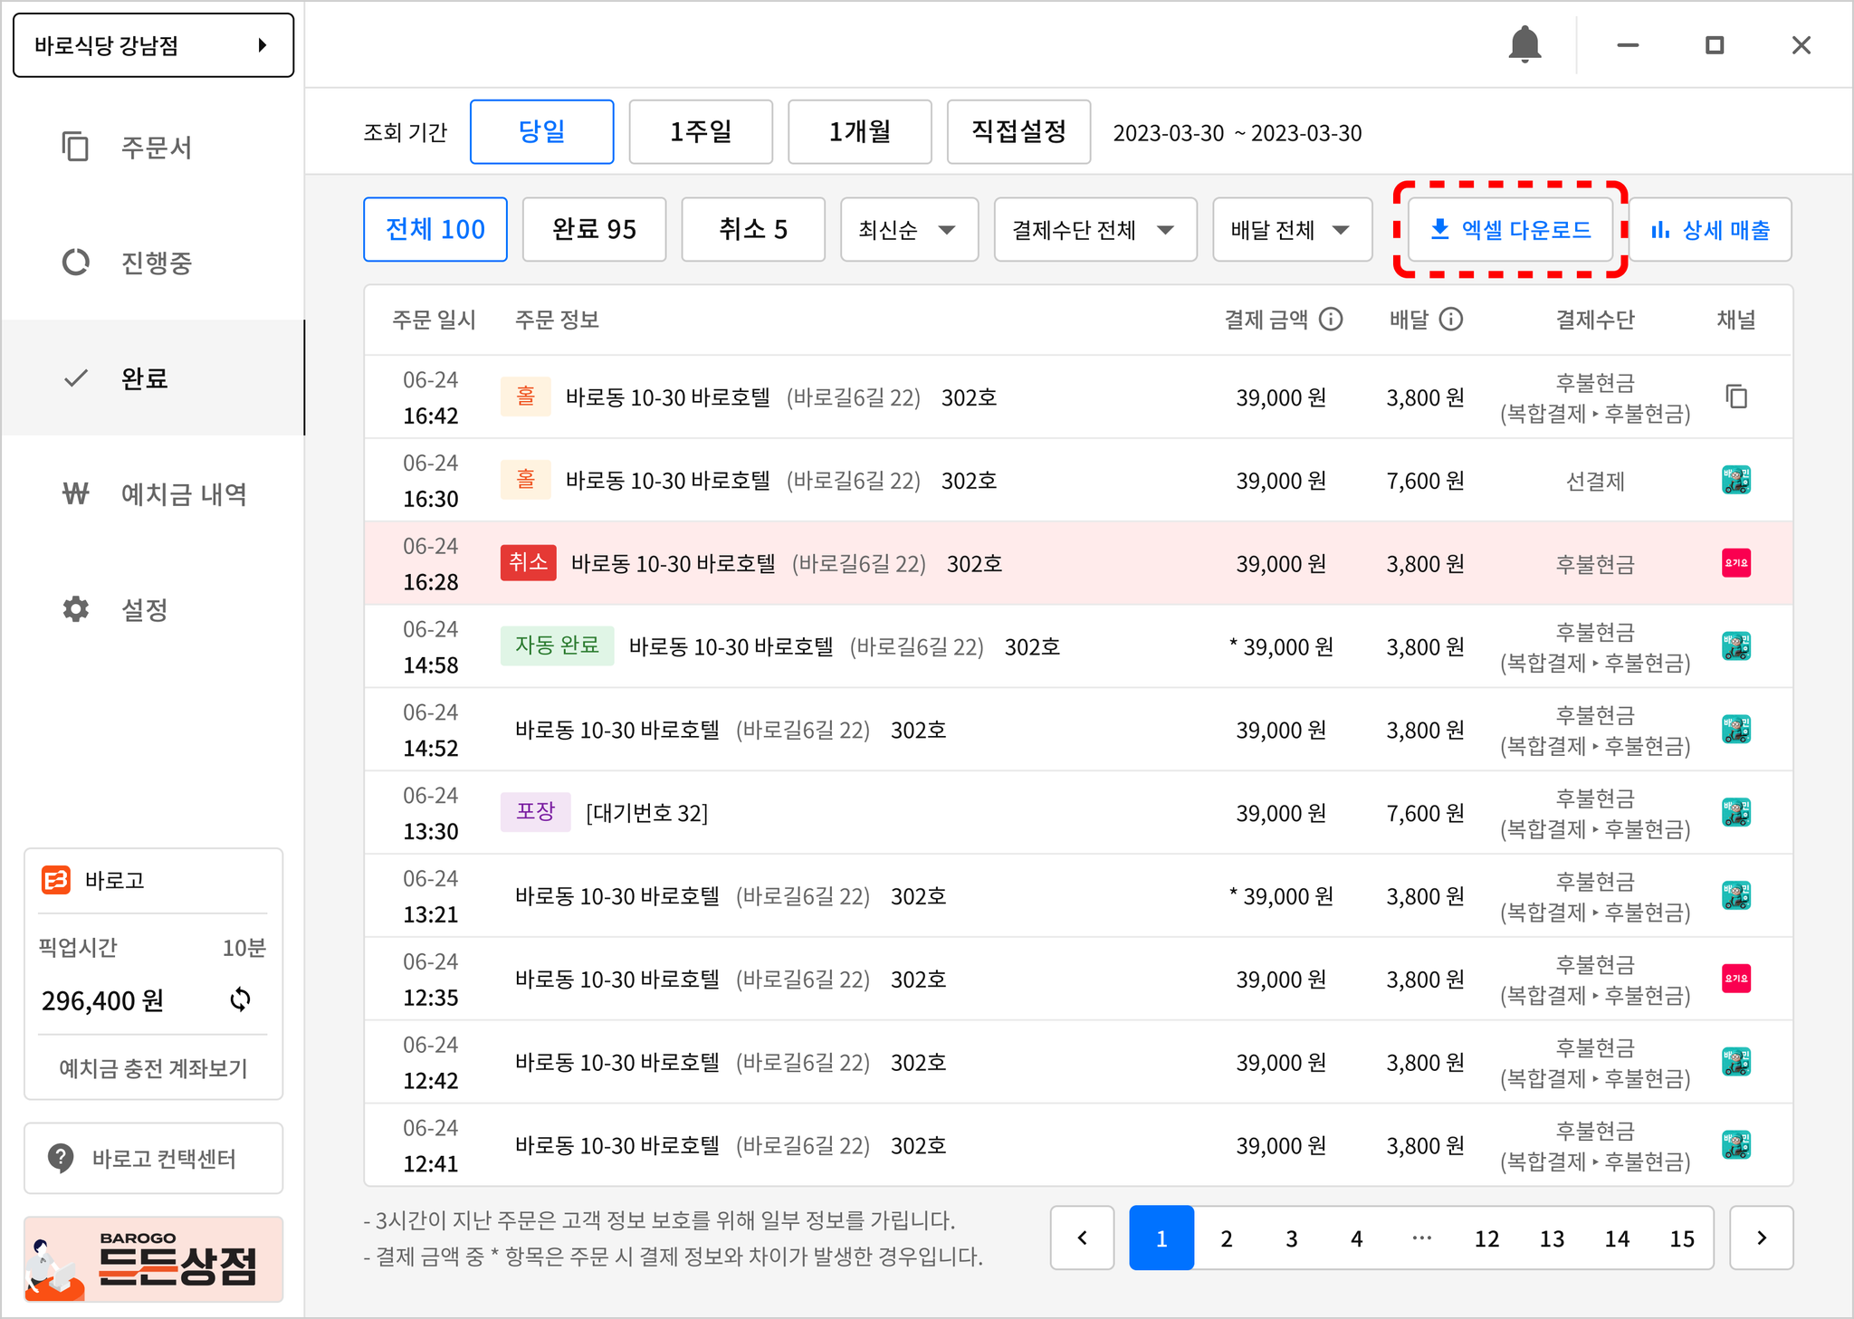Click 요기요 channel icon in 12:35 row
This screenshot has width=1854, height=1319.
click(1736, 979)
